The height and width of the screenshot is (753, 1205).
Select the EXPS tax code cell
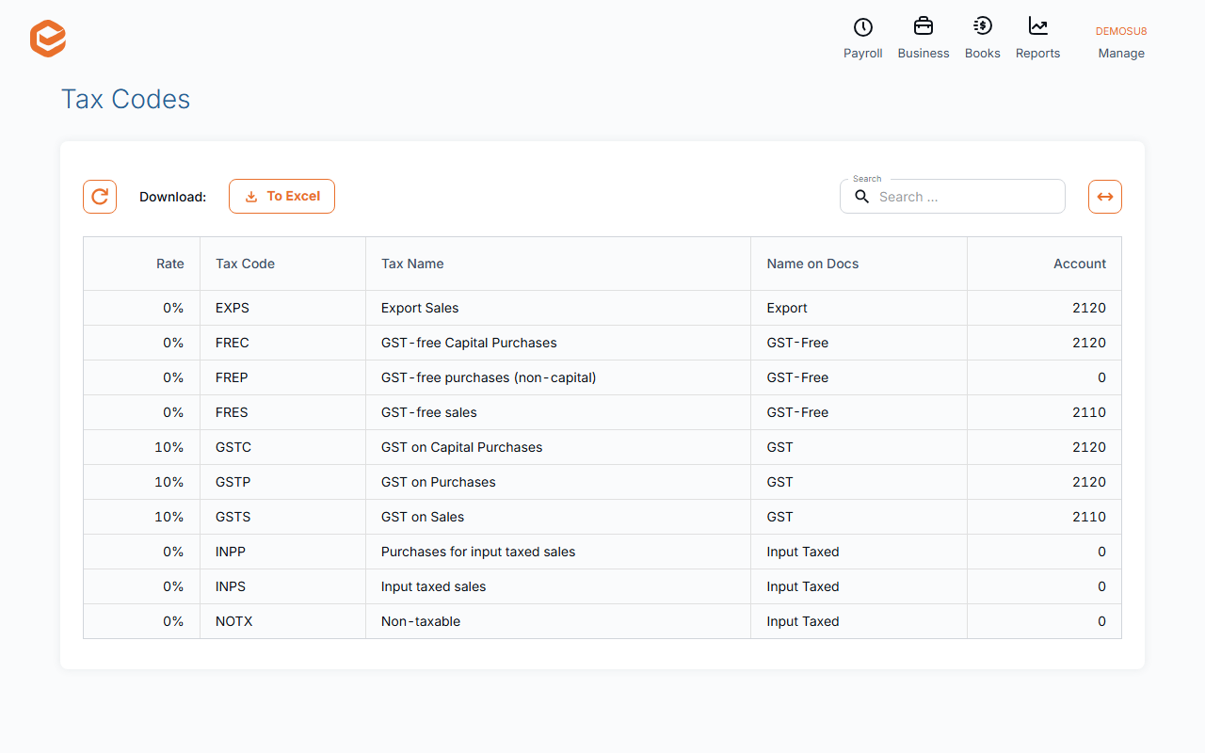click(x=282, y=308)
